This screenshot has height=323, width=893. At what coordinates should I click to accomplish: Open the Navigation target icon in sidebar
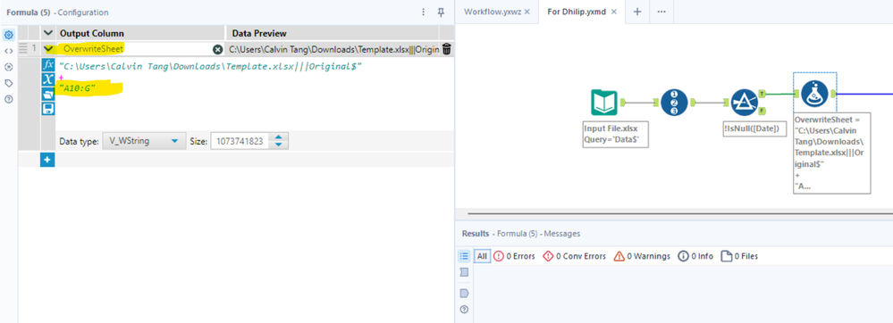[x=9, y=67]
